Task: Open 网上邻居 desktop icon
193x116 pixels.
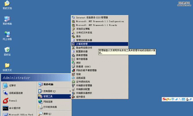Action: (7, 36)
